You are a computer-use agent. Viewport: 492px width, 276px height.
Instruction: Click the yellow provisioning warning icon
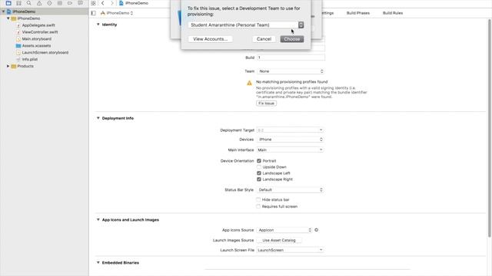pyautogui.click(x=249, y=83)
